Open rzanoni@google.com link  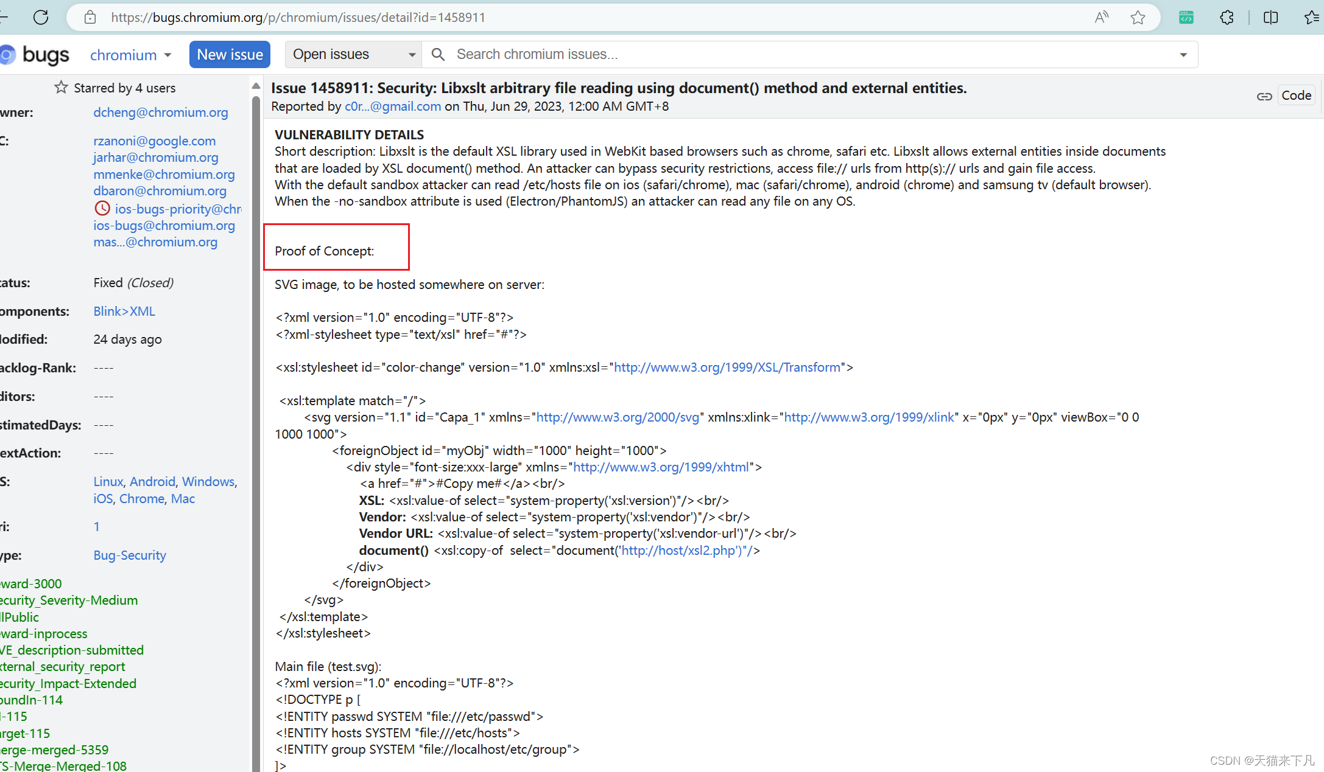pyautogui.click(x=155, y=141)
